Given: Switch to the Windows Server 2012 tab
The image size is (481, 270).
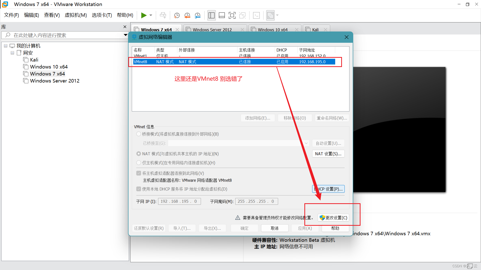Looking at the screenshot, I should coord(212,29).
